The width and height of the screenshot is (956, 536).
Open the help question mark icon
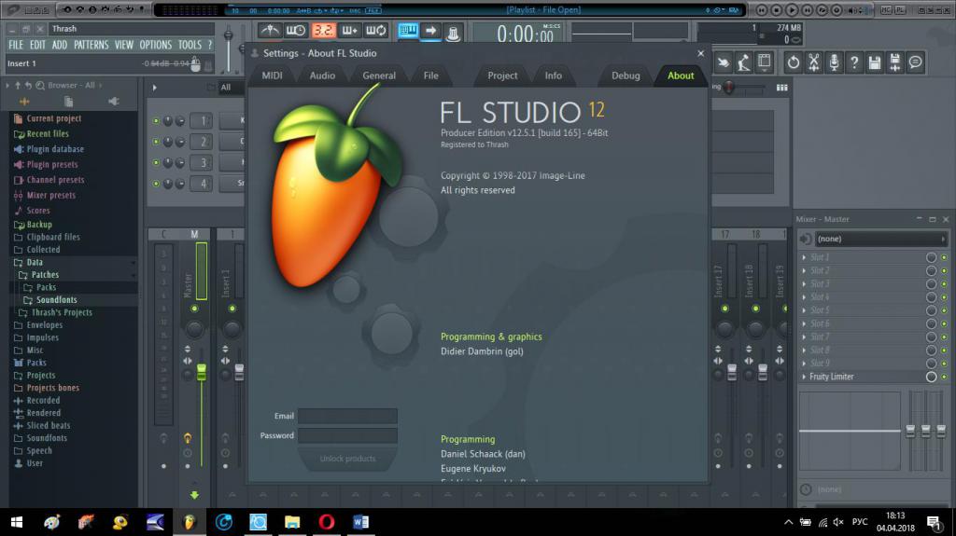(x=854, y=62)
